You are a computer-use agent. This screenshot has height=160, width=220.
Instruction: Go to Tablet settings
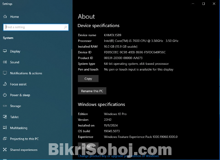point(14,117)
